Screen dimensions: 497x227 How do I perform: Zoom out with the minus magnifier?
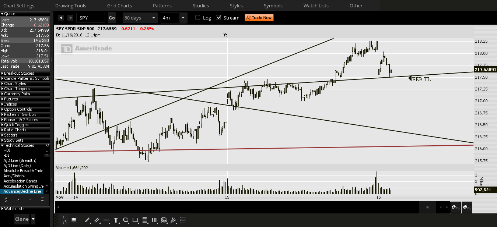tap(467, 208)
